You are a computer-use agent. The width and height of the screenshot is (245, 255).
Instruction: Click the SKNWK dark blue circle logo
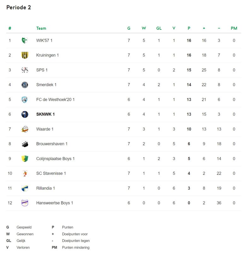(25, 114)
